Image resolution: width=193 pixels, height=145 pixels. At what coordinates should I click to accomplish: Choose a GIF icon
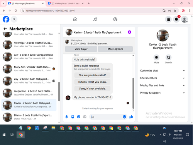85,117
